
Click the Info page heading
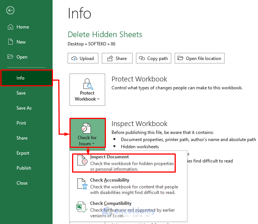pyautogui.click(x=79, y=14)
